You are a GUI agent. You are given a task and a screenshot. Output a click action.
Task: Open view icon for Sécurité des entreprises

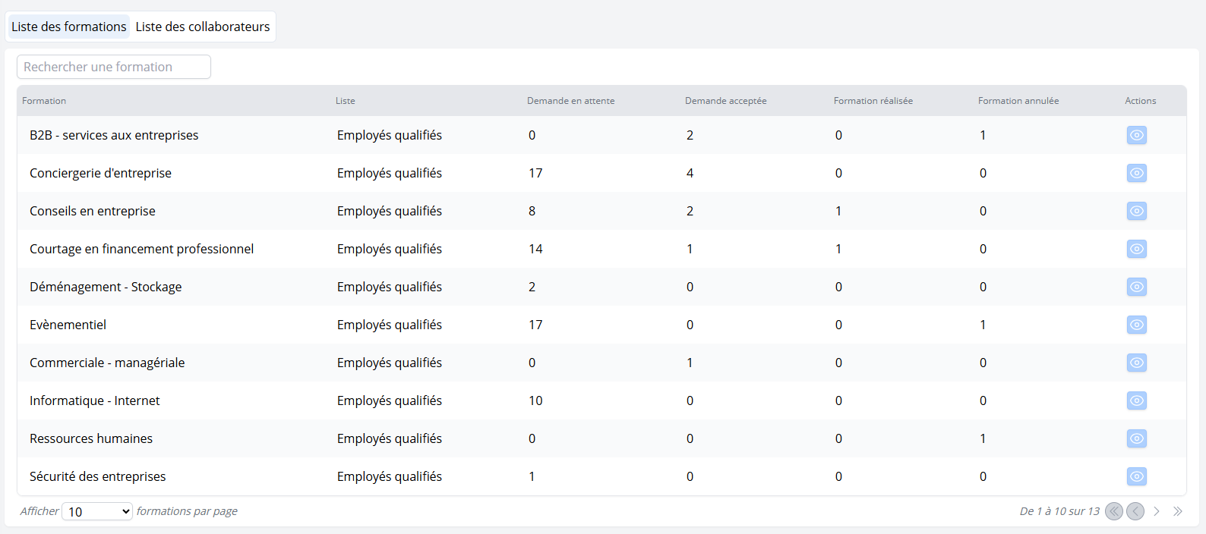tap(1136, 476)
